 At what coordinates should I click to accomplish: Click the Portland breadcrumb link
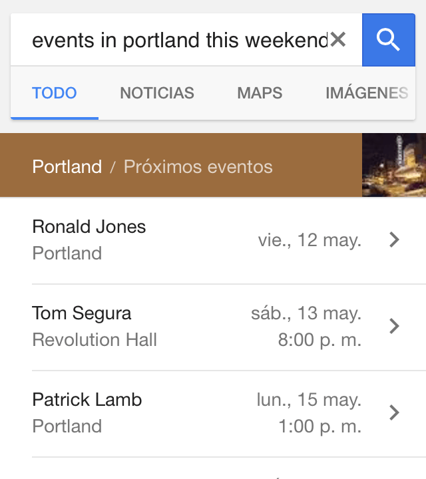pos(67,166)
